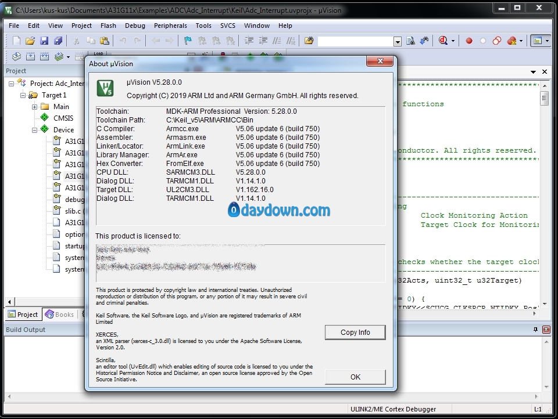Viewport: 558px width, 419px height.
Task: Navigate forwards with the right arrow icon
Action: [x=169, y=41]
